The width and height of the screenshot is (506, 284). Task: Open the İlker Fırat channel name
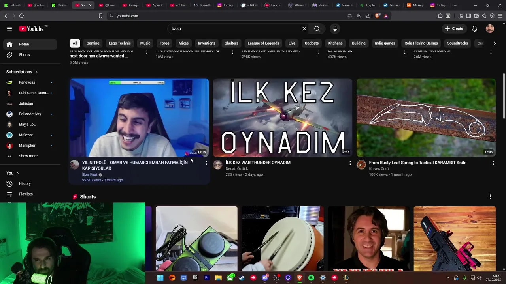point(90,174)
